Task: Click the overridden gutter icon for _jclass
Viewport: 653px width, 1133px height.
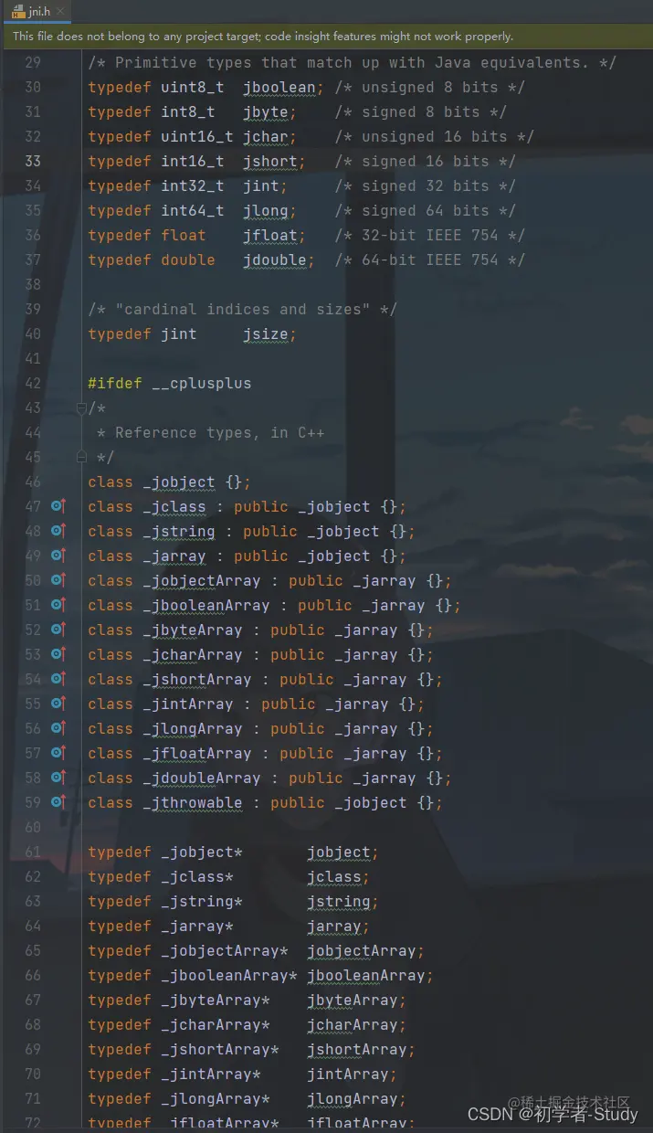Action: click(58, 506)
